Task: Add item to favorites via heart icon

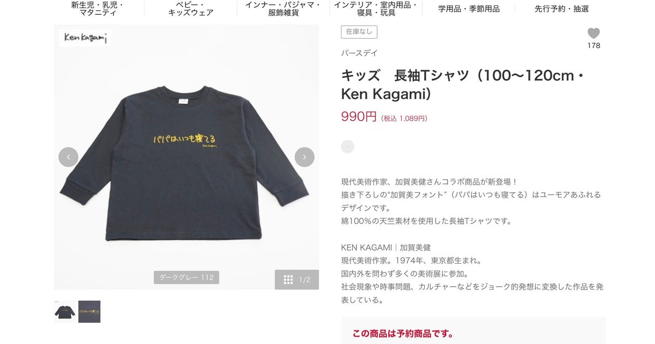Action: 593,33
